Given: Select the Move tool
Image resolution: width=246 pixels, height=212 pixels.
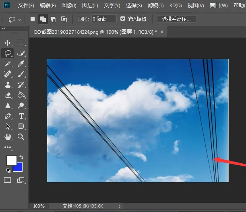Looking at the screenshot, I should (x=8, y=43).
